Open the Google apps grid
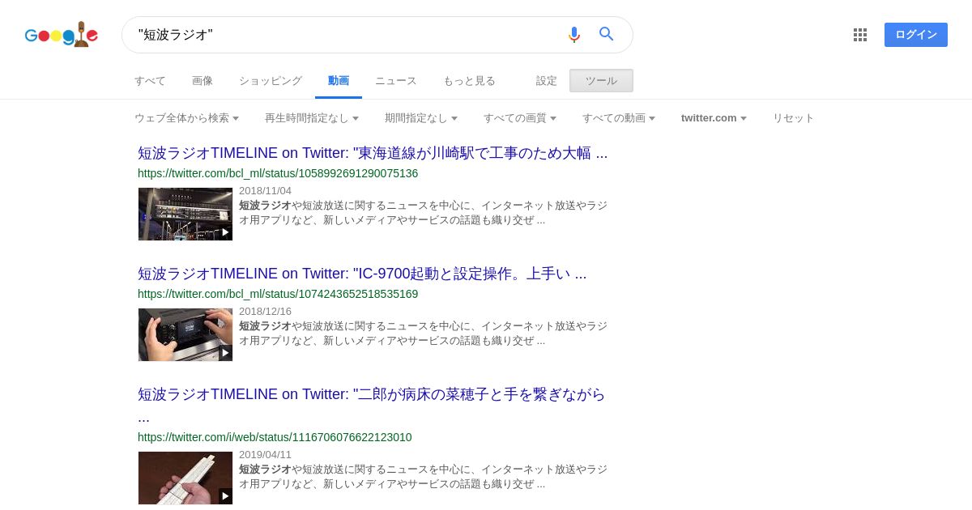The image size is (972, 510). click(x=860, y=35)
